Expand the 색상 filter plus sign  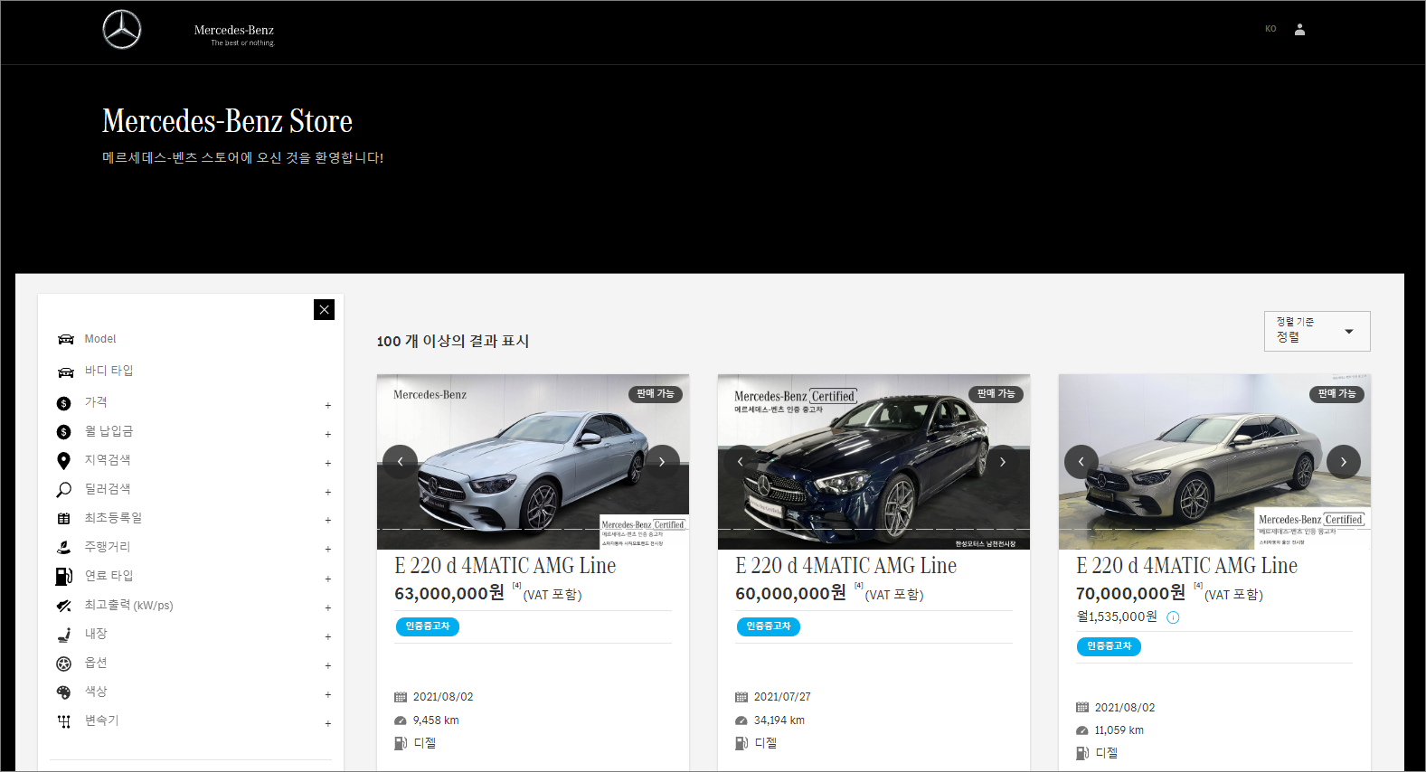(328, 694)
